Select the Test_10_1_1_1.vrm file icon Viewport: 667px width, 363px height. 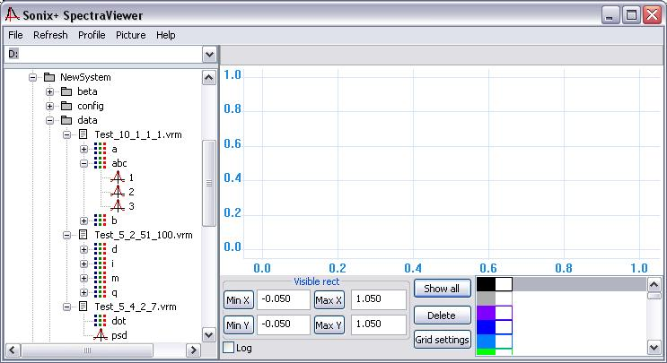coord(83,134)
